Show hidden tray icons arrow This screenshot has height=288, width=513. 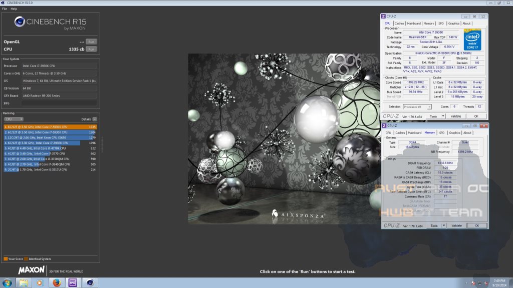466,283
